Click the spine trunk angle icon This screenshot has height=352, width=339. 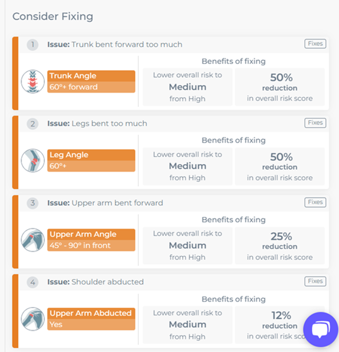(x=33, y=82)
